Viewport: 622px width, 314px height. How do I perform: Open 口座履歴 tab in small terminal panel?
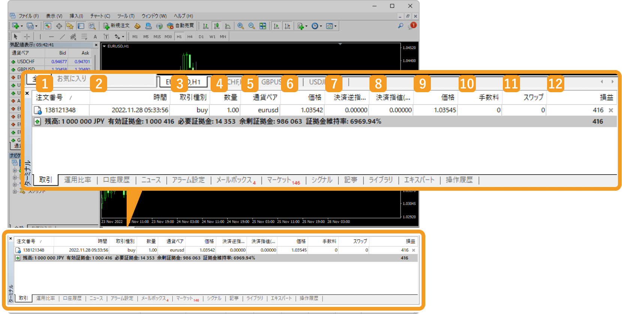72,298
